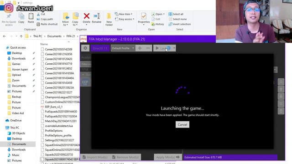Create a New folder from ribbon
The height and width of the screenshot is (164, 292).
tap(109, 19)
